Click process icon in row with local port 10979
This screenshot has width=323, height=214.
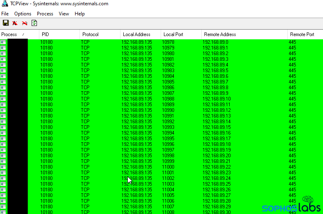coord(3,48)
